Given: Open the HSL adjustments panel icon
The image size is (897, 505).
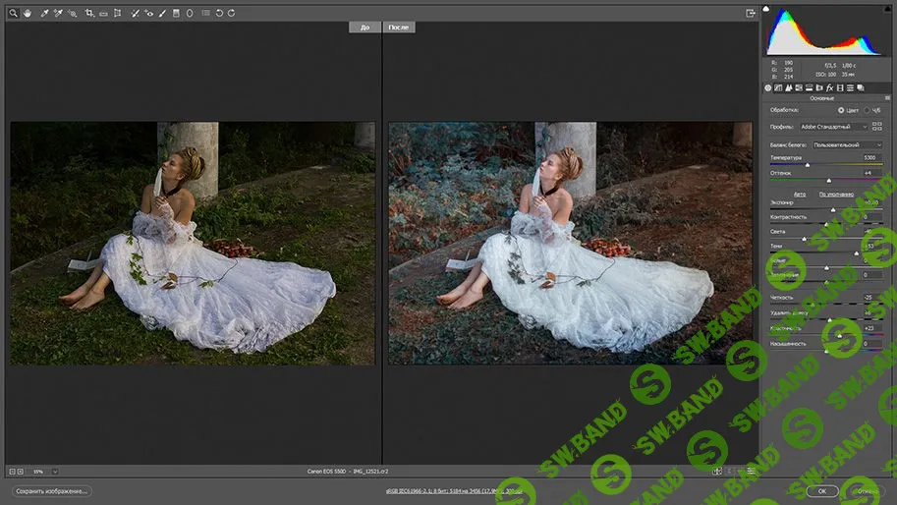Looking at the screenshot, I should pos(799,87).
